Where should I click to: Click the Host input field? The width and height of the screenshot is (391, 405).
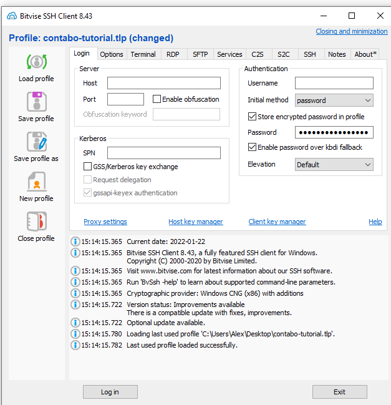pos(164,83)
